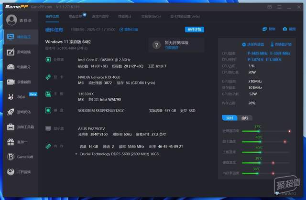Click the Crucial Technology DDR5-5600 memory row
306x200 pixels.
point(119,154)
